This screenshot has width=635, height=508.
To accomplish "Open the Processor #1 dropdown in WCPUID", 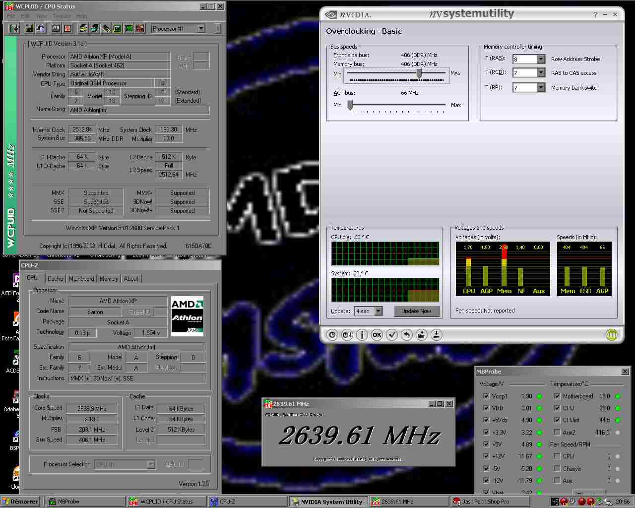I will click(x=201, y=28).
